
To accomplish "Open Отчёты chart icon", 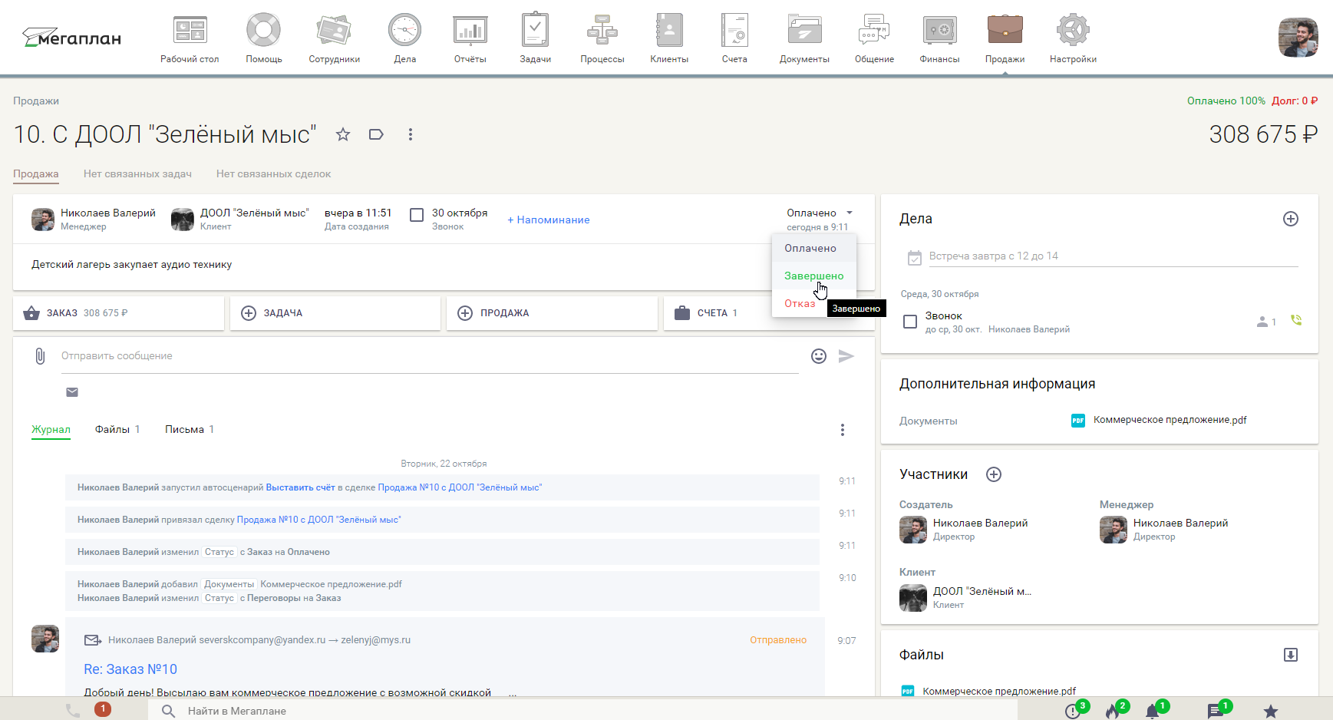I will (x=470, y=31).
